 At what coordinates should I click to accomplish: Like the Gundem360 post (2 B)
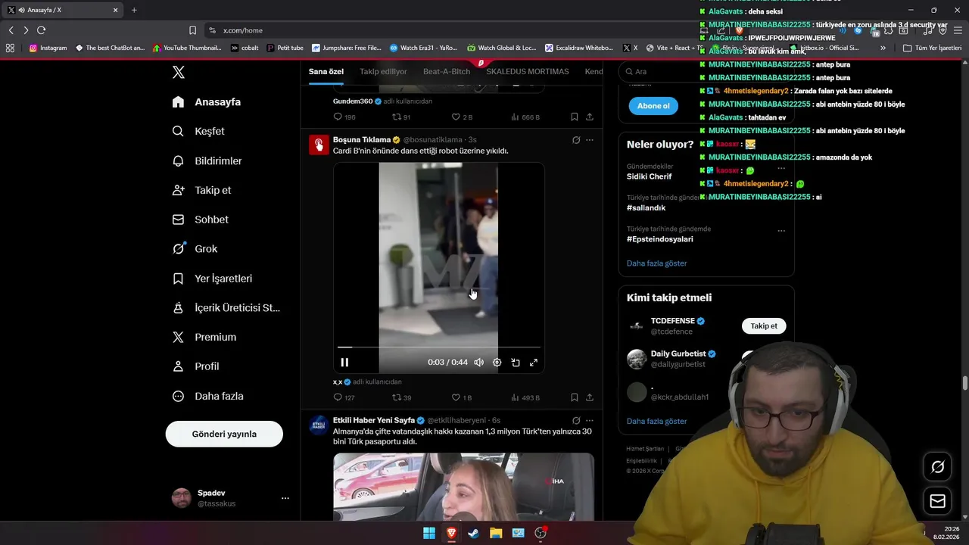[462, 117]
